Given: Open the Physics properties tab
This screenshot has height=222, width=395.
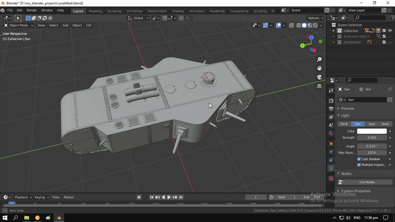Looking at the screenshot, I should click(331, 152).
